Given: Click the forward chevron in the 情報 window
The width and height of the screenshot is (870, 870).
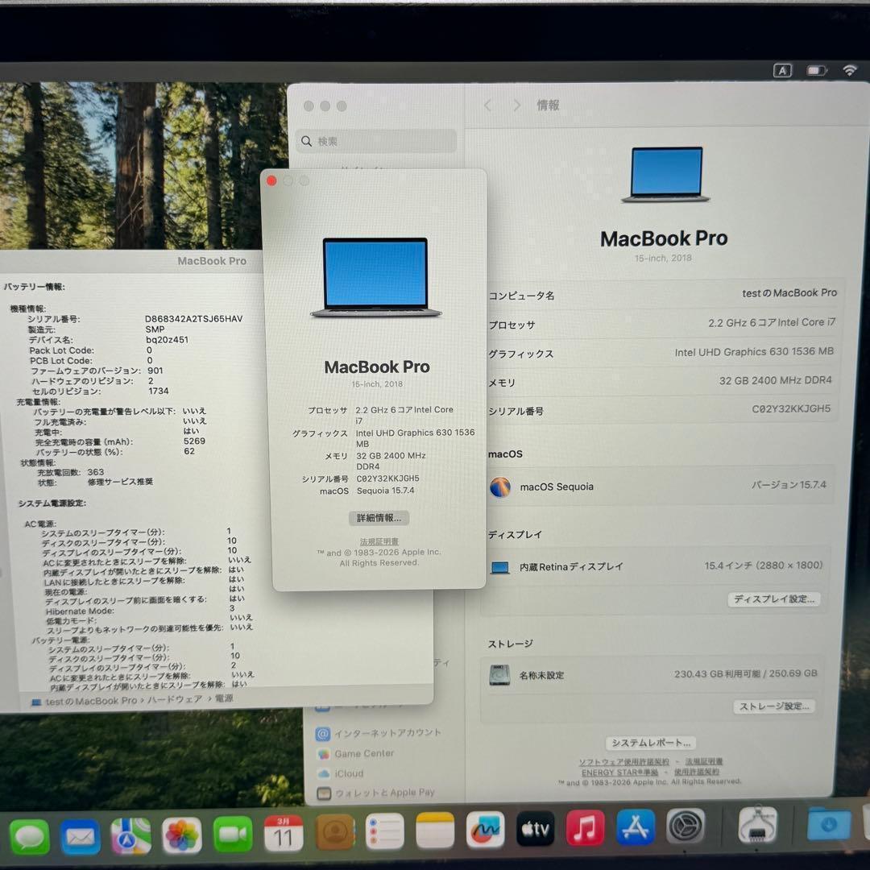Looking at the screenshot, I should [516, 105].
